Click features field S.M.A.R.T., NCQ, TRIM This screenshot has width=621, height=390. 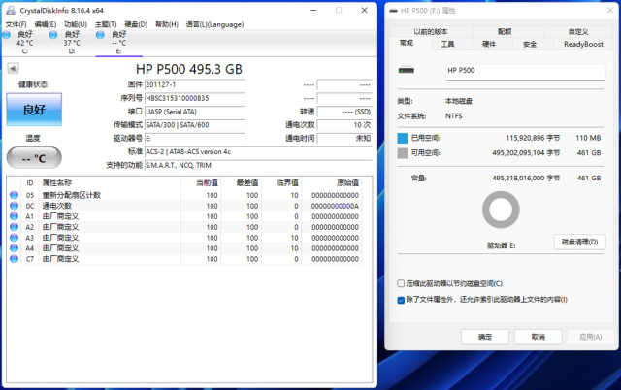click(258, 165)
